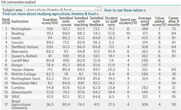Sort by Guardian score/100 column header
181x110 pixels.
50,21
